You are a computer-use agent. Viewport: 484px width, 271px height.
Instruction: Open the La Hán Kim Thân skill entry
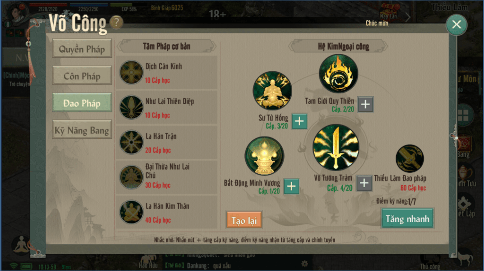coord(167,212)
